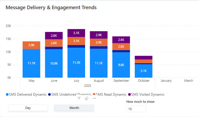Click the How much to show input
The width and height of the screenshot is (199, 117).
click(x=136, y=109)
